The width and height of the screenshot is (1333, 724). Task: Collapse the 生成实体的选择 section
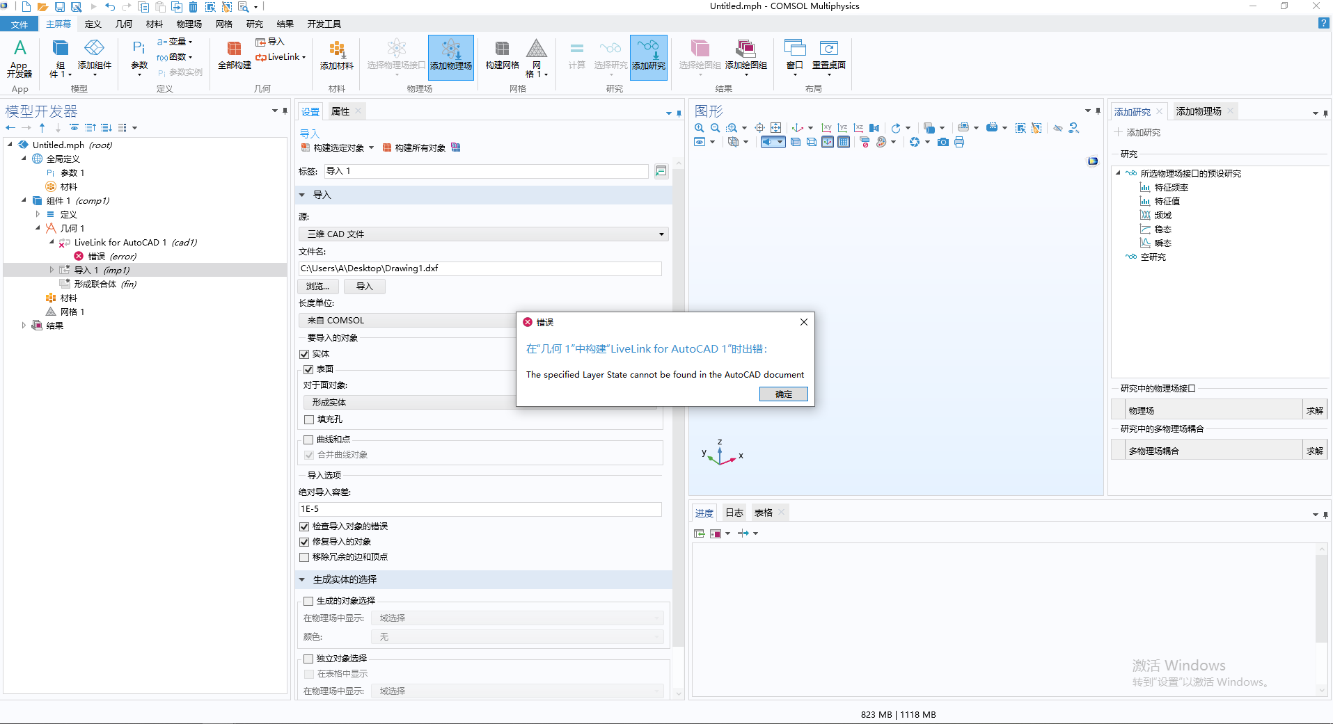(x=302, y=579)
